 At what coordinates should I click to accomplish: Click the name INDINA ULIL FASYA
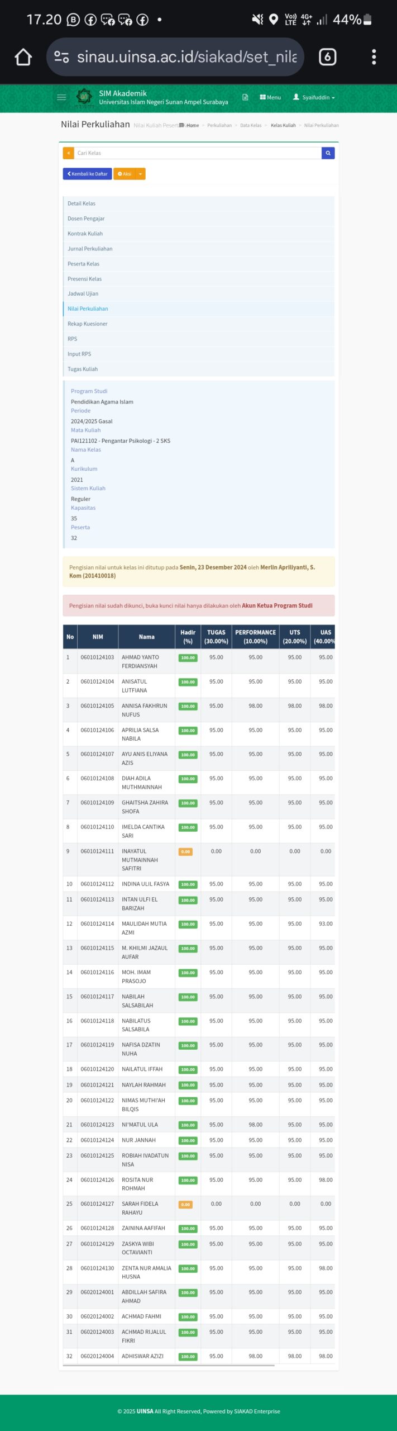click(146, 884)
